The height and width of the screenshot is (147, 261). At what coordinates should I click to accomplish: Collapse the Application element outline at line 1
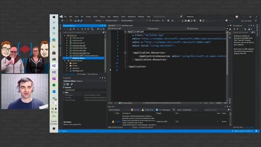coord(125,32)
